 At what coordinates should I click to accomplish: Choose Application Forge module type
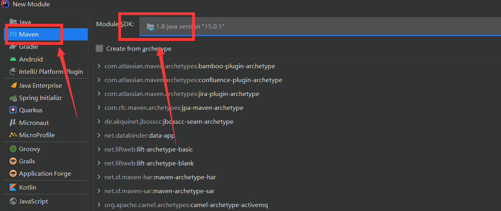pos(46,174)
